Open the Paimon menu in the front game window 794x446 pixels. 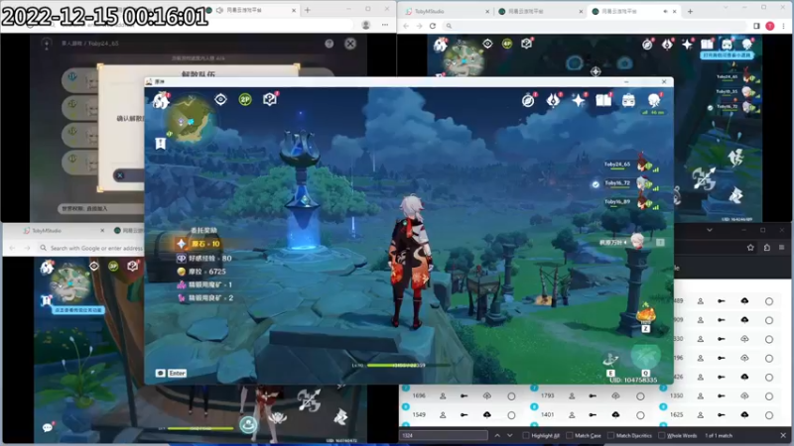(x=161, y=100)
